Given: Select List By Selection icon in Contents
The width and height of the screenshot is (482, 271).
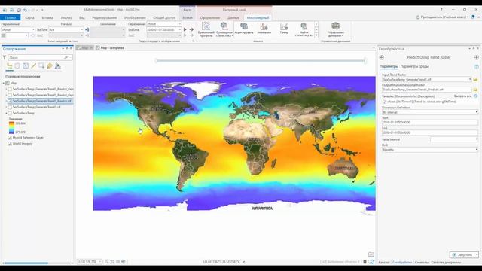Looking at the screenshot, I should tap(26, 66).
